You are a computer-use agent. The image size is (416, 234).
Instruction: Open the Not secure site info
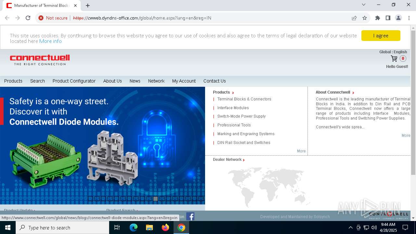click(x=53, y=18)
